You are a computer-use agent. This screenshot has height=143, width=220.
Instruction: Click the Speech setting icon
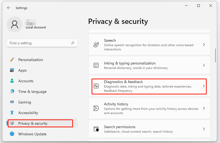click(x=96, y=45)
